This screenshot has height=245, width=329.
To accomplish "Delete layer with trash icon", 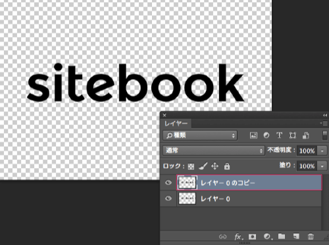I will pyautogui.click(x=311, y=236).
